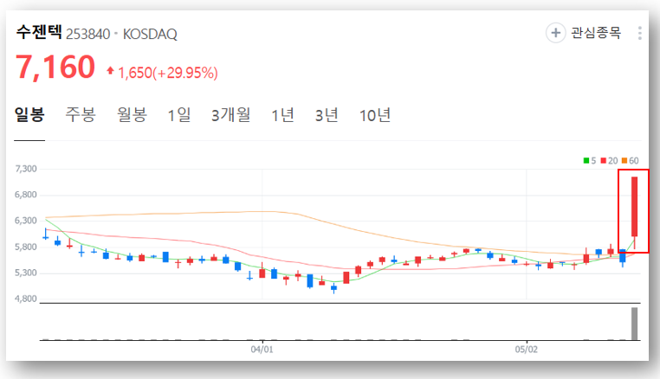660x379 pixels.
Task: Open the 1년 chart tab
Action: (282, 114)
